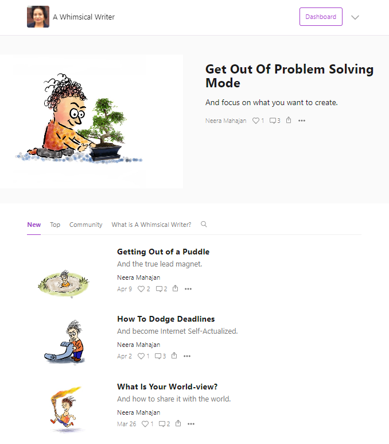This screenshot has height=444, width=389.
Task: Switch to the Top tab
Action: (55, 225)
